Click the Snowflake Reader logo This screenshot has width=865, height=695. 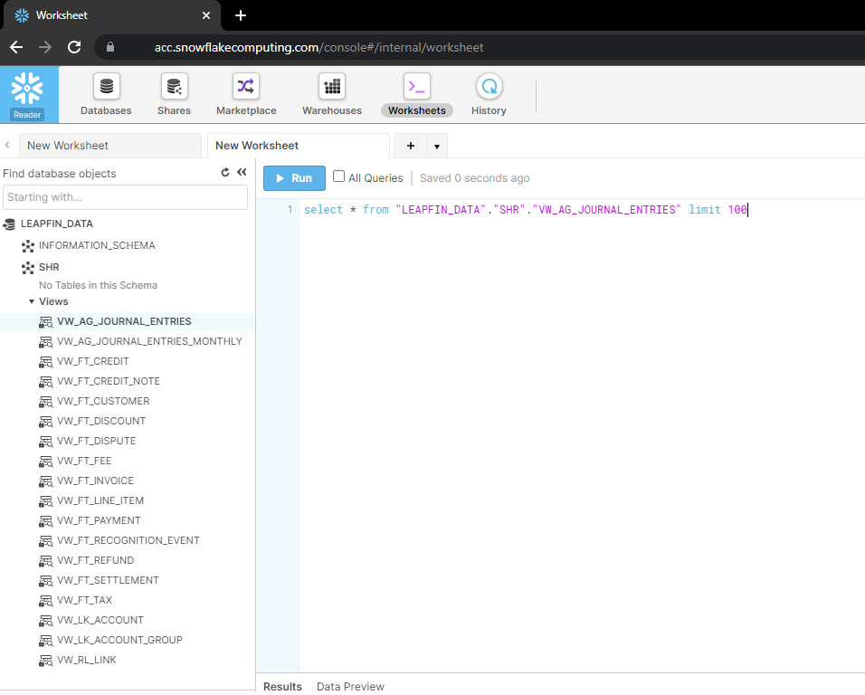[x=27, y=94]
